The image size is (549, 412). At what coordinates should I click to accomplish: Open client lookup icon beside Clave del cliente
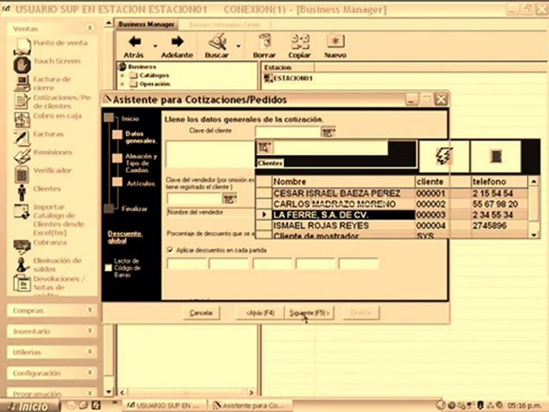tap(328, 132)
